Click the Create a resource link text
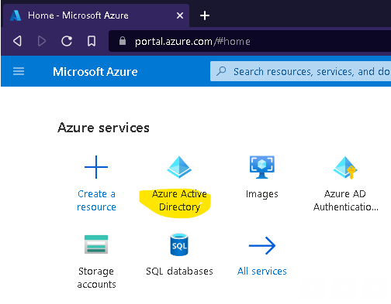 click(x=96, y=200)
